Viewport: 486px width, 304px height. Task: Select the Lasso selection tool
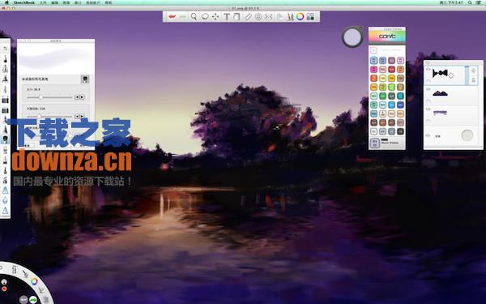[205, 16]
